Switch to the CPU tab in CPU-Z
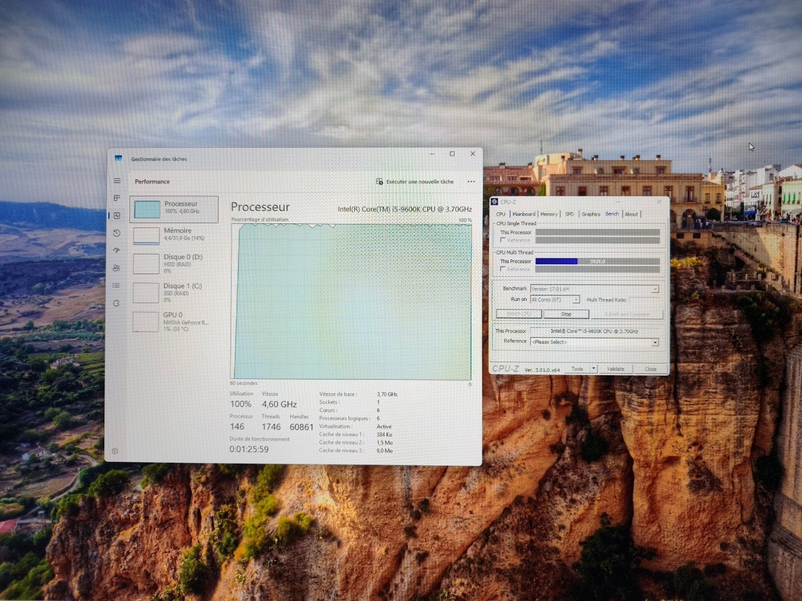This screenshot has width=802, height=601. pos(501,214)
